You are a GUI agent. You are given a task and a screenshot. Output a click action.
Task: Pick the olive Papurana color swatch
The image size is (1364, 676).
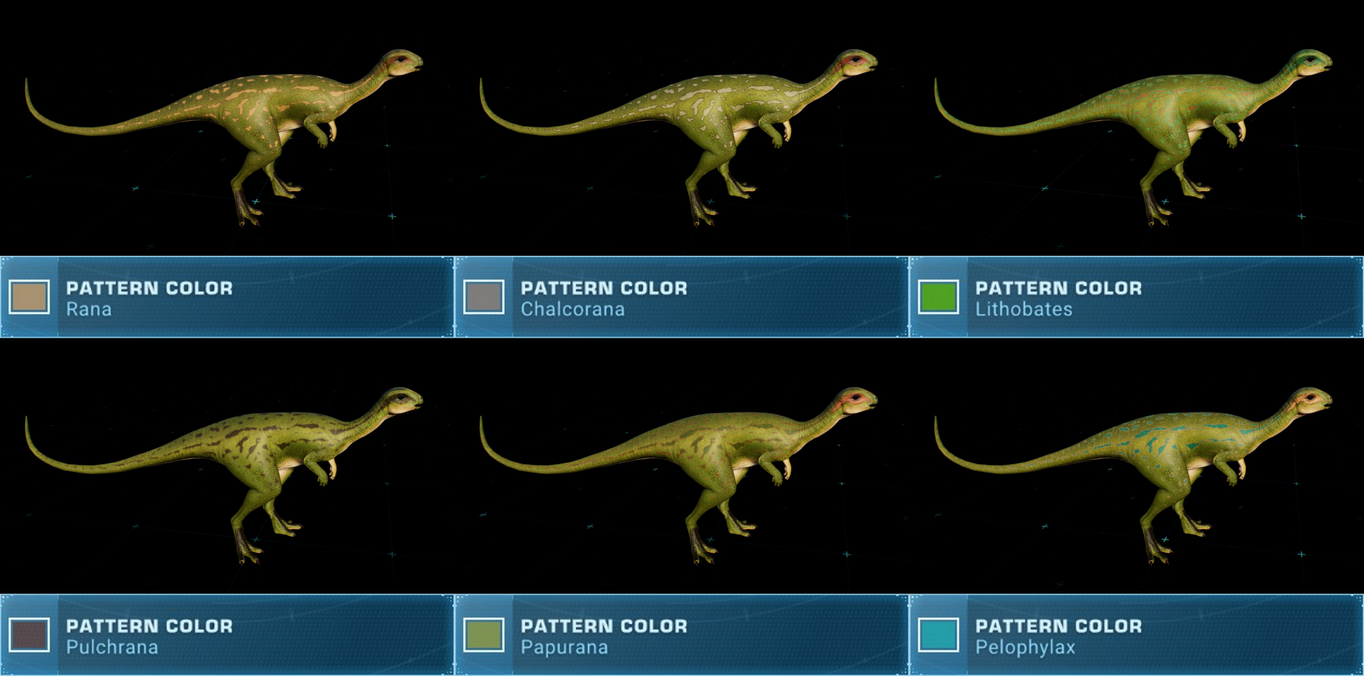pos(484,635)
